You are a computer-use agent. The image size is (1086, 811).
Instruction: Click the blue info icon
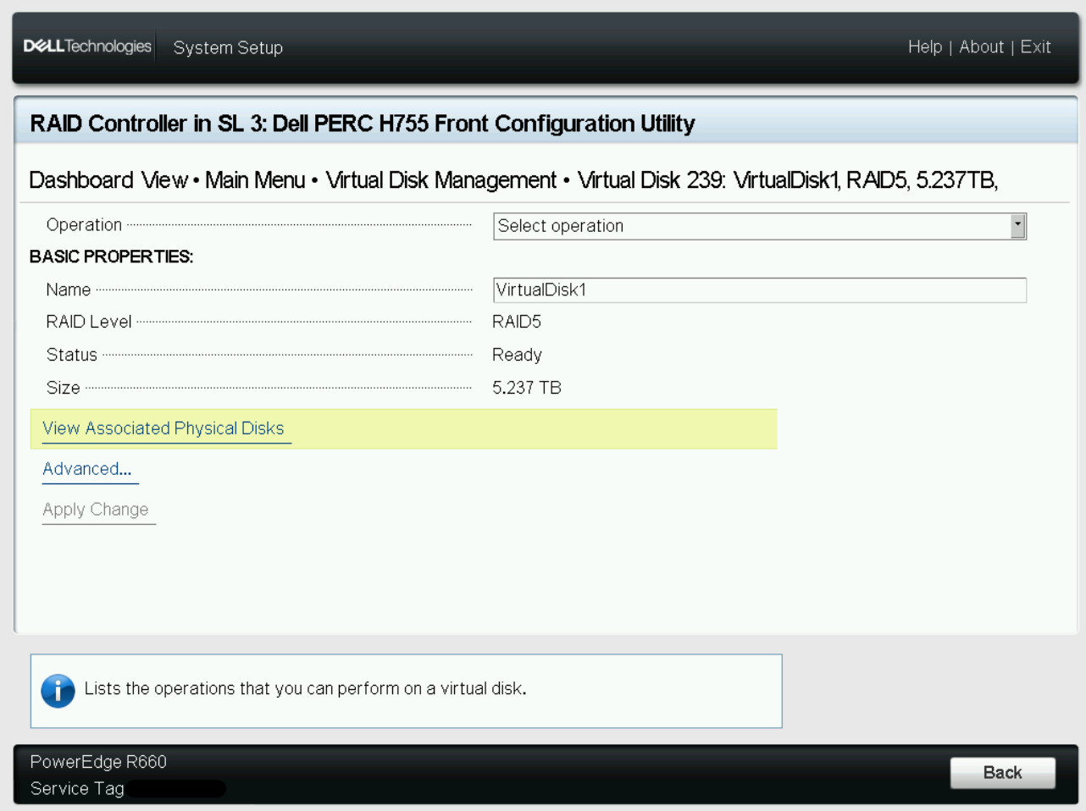point(58,691)
